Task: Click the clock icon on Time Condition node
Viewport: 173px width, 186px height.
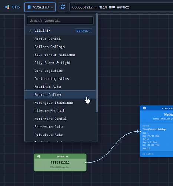Action: pos(144,108)
